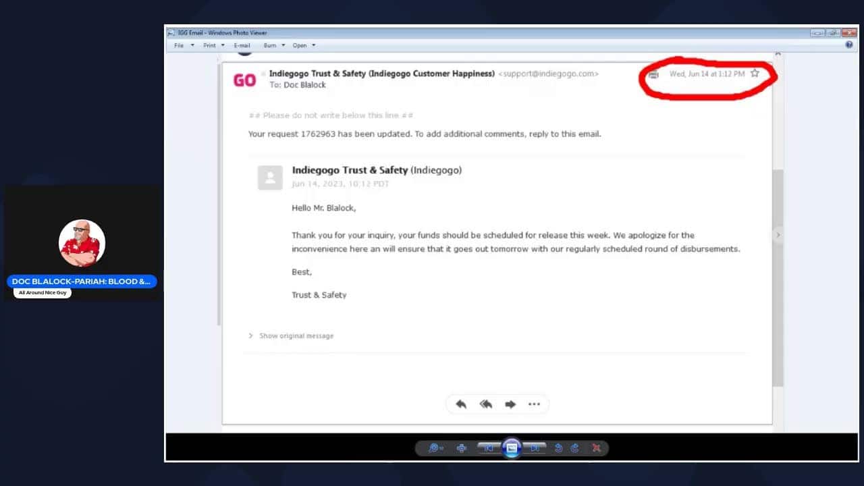Expand the Burn dropdown menu

tap(274, 45)
